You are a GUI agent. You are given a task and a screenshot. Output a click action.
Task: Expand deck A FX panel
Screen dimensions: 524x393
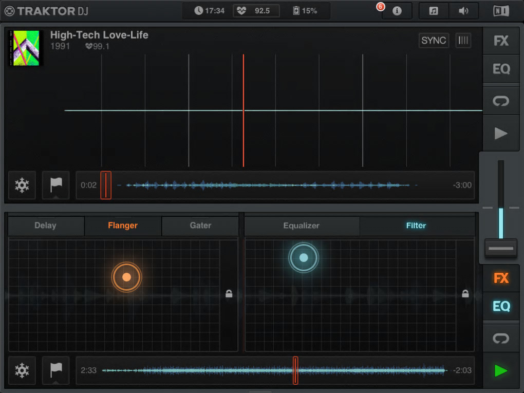501,41
